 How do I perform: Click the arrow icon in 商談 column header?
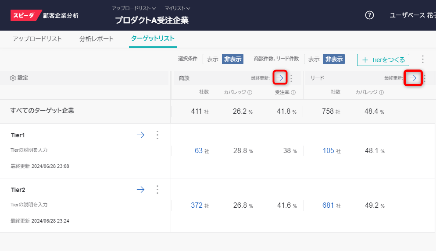(x=280, y=78)
